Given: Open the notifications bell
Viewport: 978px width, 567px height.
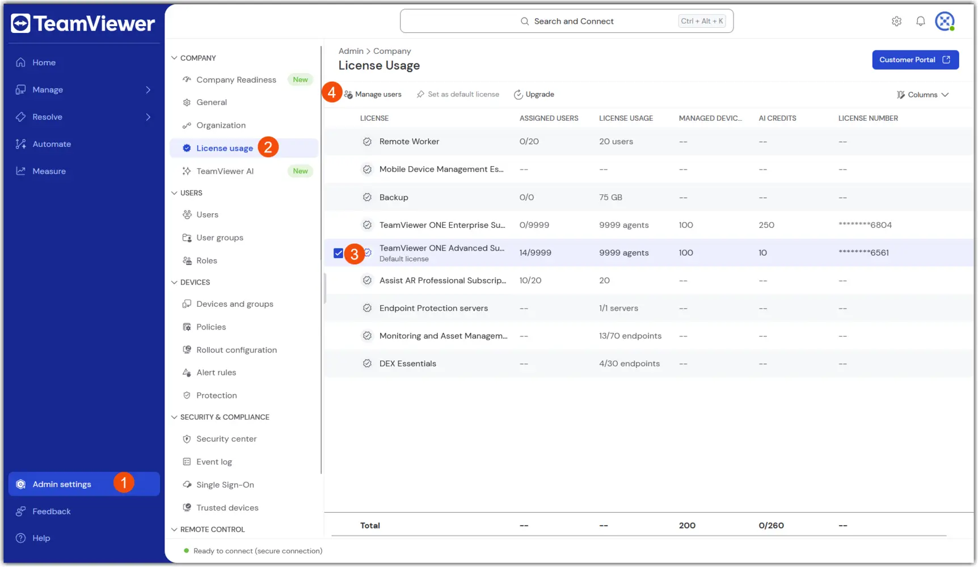Looking at the screenshot, I should click(x=920, y=21).
